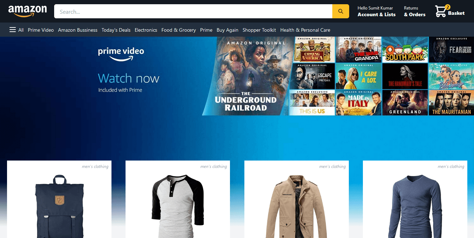Open Buy Again
Screen dimensions: 474x238
tap(228, 30)
